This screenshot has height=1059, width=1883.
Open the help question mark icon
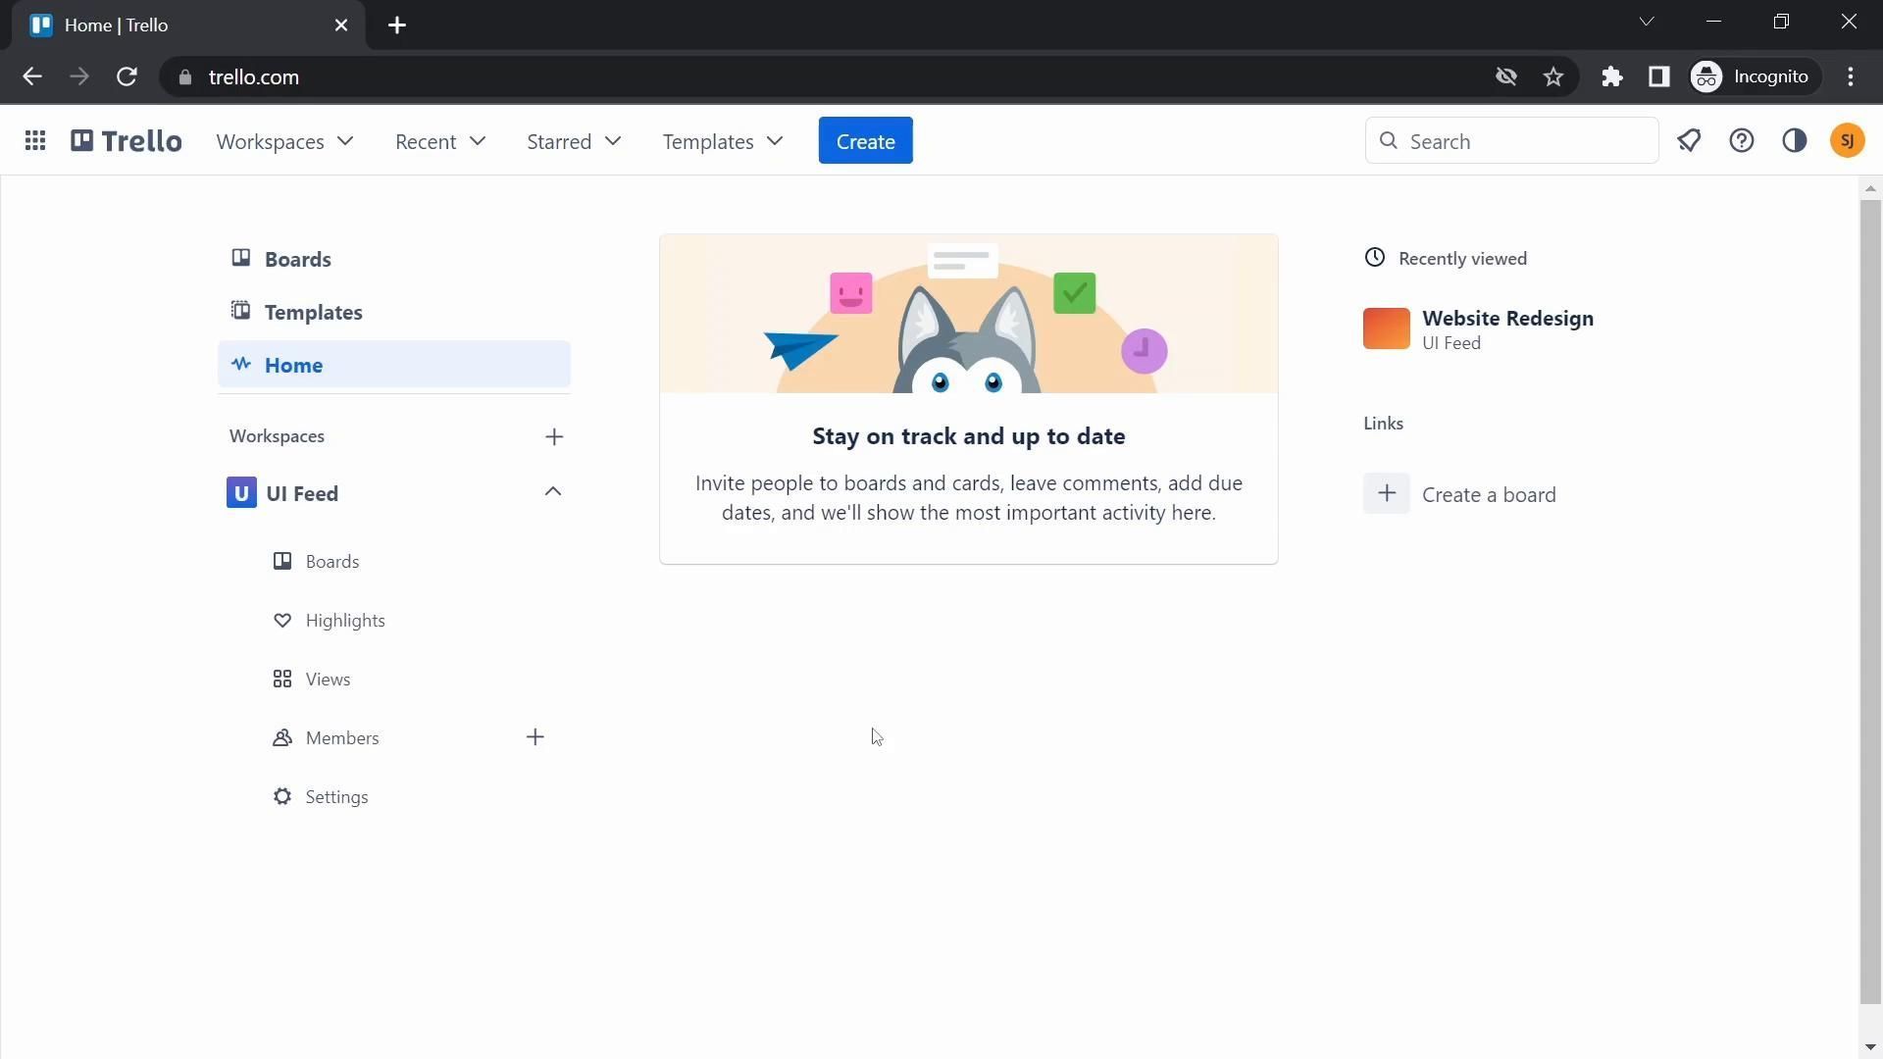pos(1742,141)
